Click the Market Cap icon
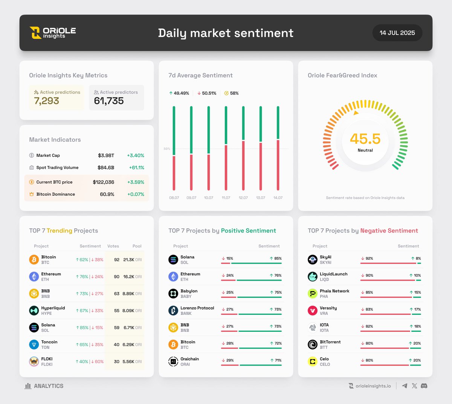 32,155
